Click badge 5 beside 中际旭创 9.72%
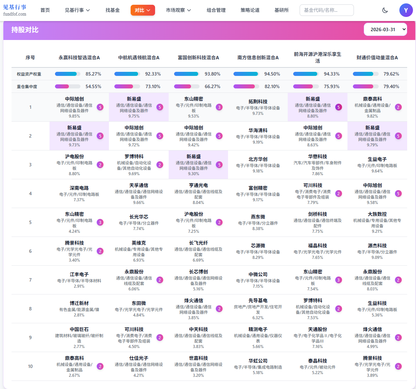 pyautogui.click(x=160, y=136)
